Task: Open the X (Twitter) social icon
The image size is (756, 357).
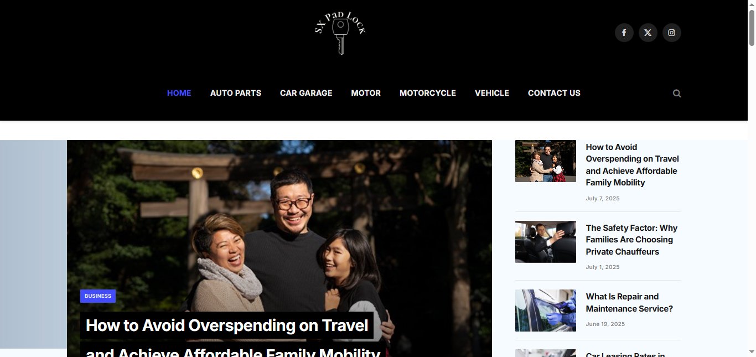Action: (648, 33)
